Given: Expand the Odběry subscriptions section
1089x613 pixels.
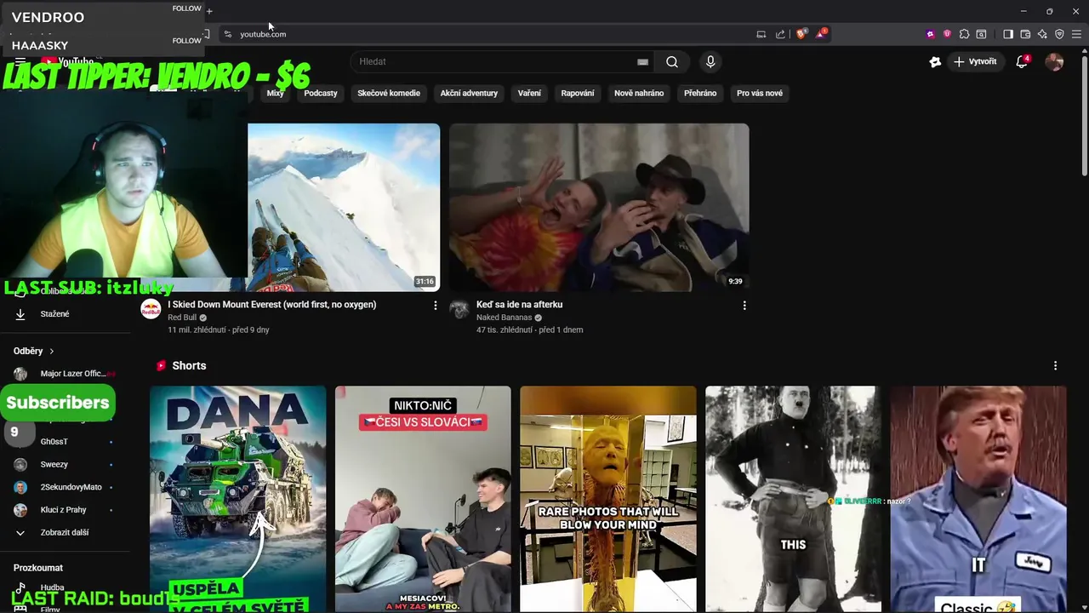Looking at the screenshot, I should (34, 351).
